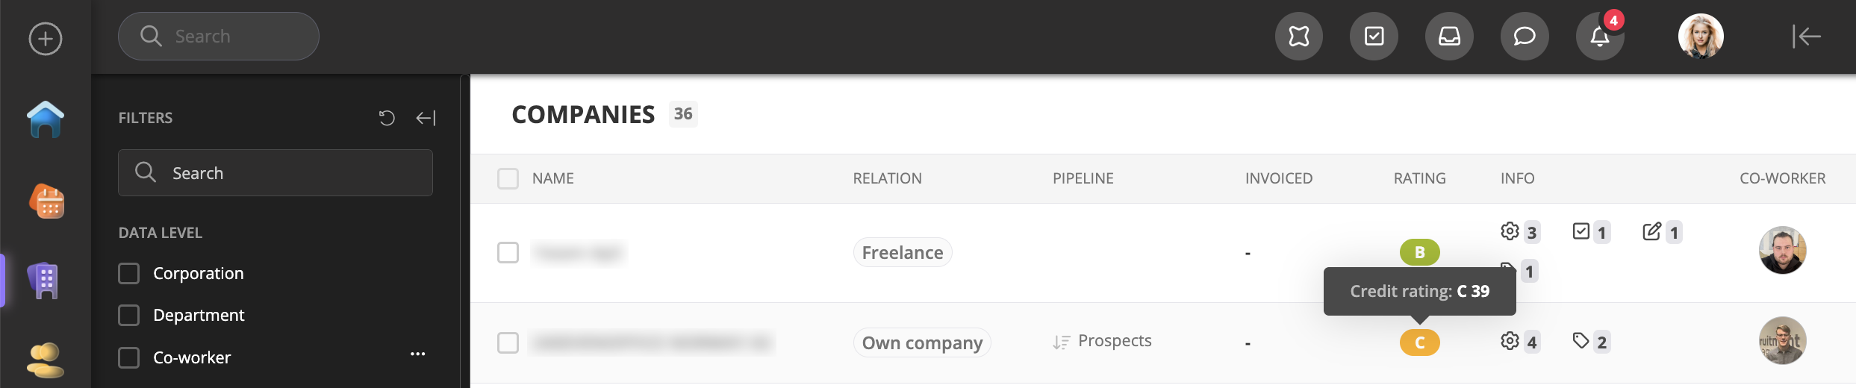Screen dimensions: 1856x388
Task: Open the tasks checkmark icon in top bar
Action: (1374, 37)
